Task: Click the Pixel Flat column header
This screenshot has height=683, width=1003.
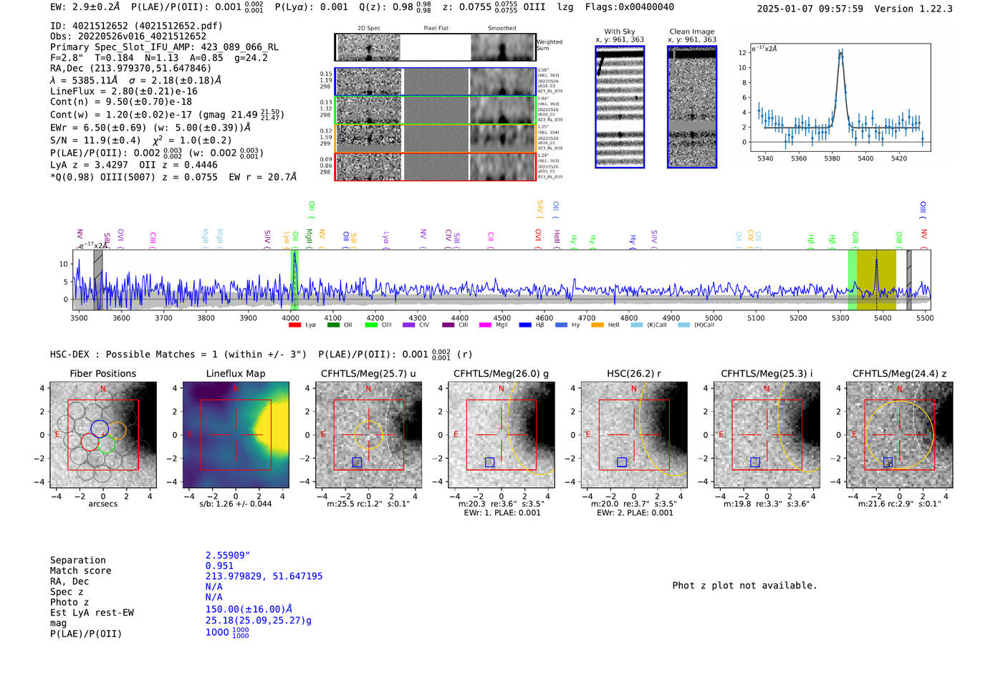Action: tap(436, 28)
